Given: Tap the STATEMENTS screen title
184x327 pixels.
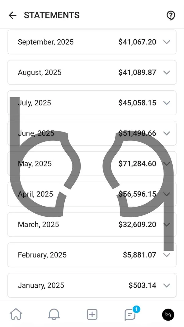Looking at the screenshot, I should [x=52, y=15].
